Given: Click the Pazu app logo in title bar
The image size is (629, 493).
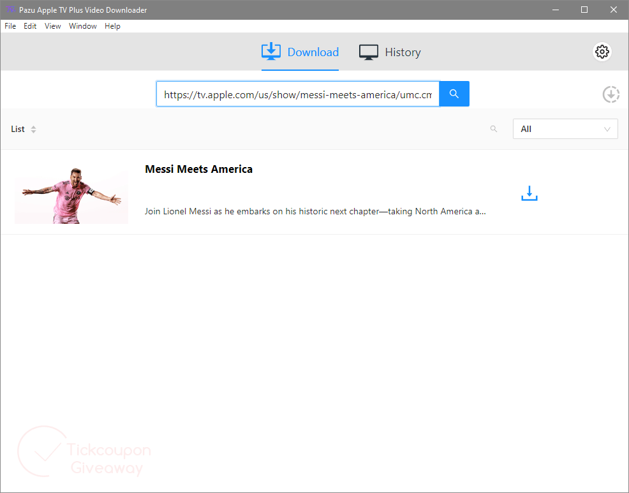Looking at the screenshot, I should pyautogui.click(x=10, y=10).
